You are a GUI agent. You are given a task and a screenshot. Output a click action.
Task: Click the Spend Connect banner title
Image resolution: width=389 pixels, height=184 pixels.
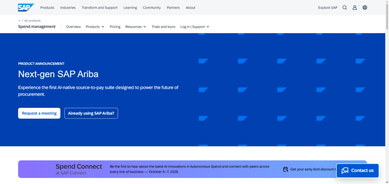click(79, 167)
